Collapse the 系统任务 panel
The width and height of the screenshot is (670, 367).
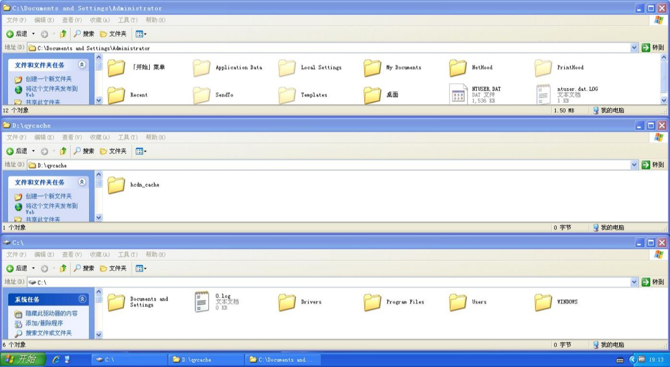pyautogui.click(x=81, y=299)
